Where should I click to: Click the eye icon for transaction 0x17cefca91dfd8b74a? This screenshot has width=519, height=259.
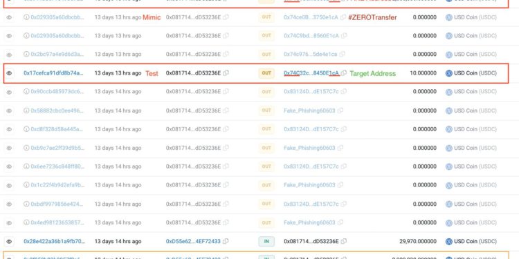(9, 73)
